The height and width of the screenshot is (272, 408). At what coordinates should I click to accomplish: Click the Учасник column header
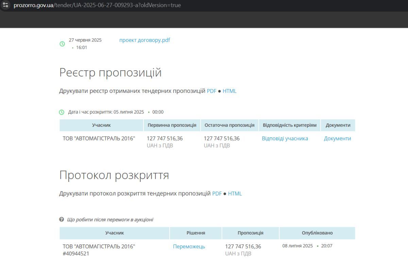tap(101, 125)
